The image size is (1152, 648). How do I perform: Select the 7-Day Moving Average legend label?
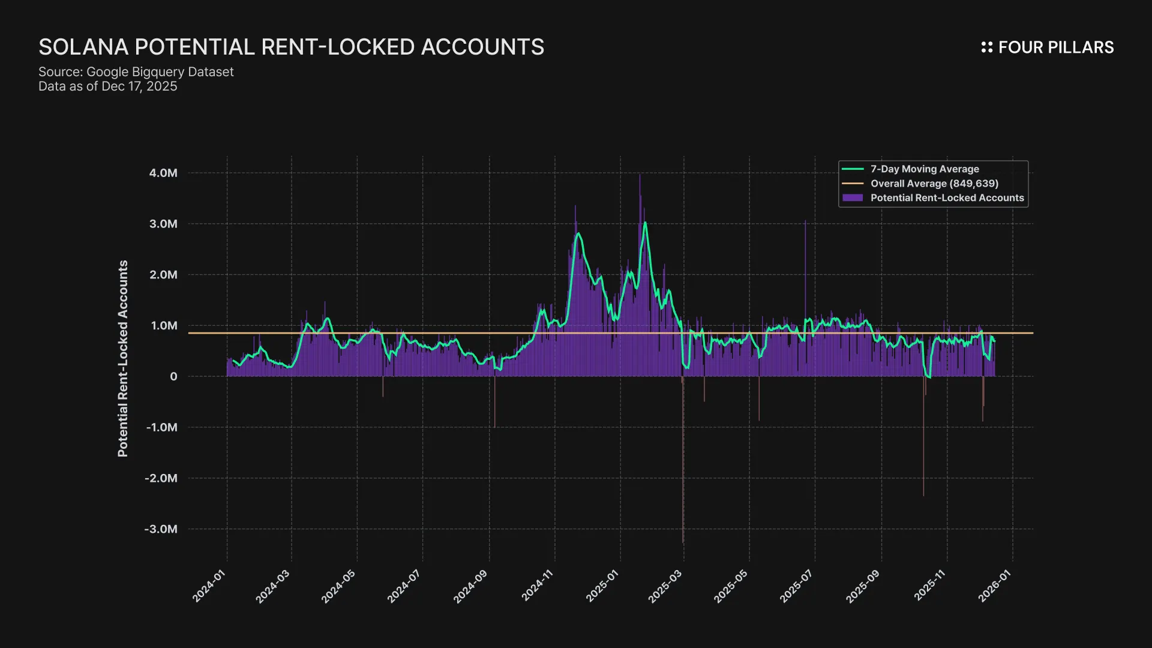[924, 169]
